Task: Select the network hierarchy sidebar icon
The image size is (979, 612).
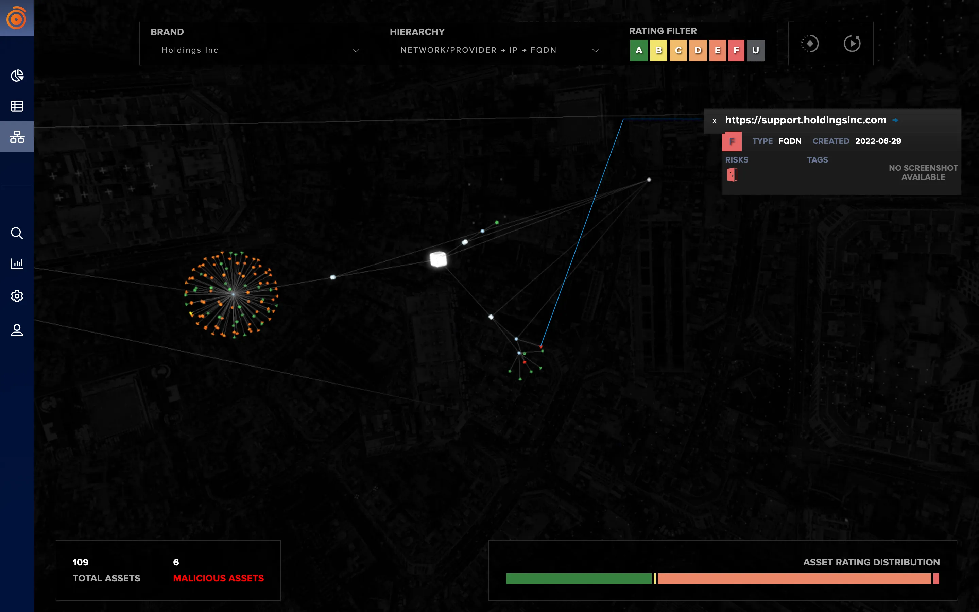Action: 17,137
